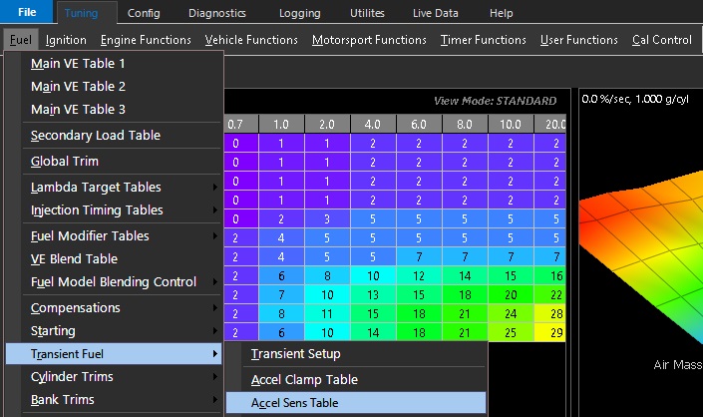This screenshot has width=703, height=417.
Task: Click the 20.0 column header
Action: [556, 125]
